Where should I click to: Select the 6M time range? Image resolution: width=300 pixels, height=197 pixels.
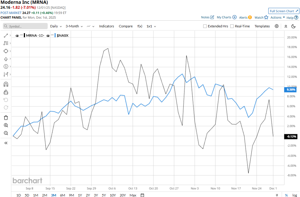click(x=63, y=195)
